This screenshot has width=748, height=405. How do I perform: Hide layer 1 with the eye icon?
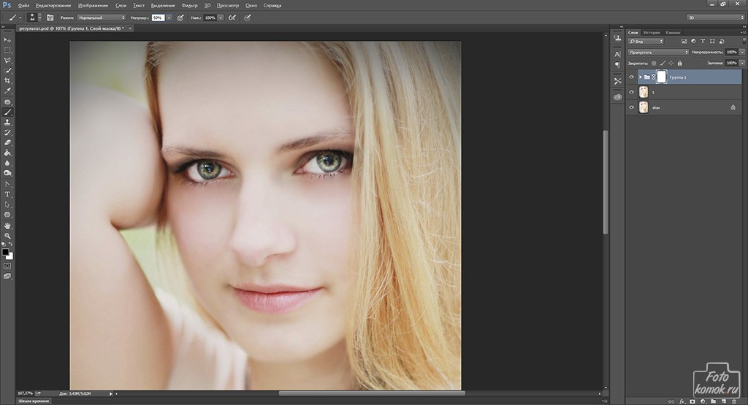point(632,92)
